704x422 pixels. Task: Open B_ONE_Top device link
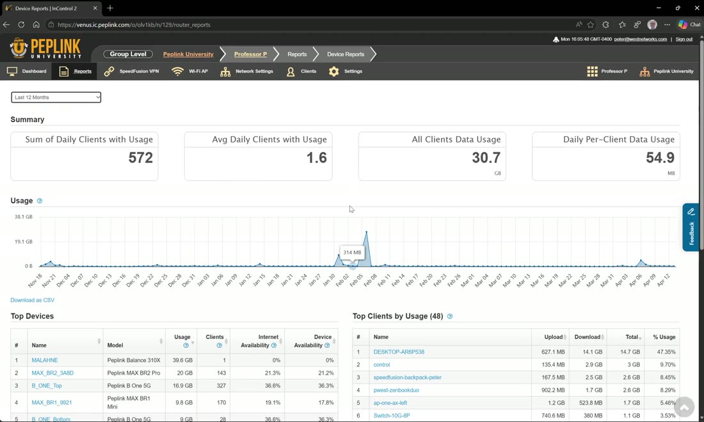click(47, 386)
